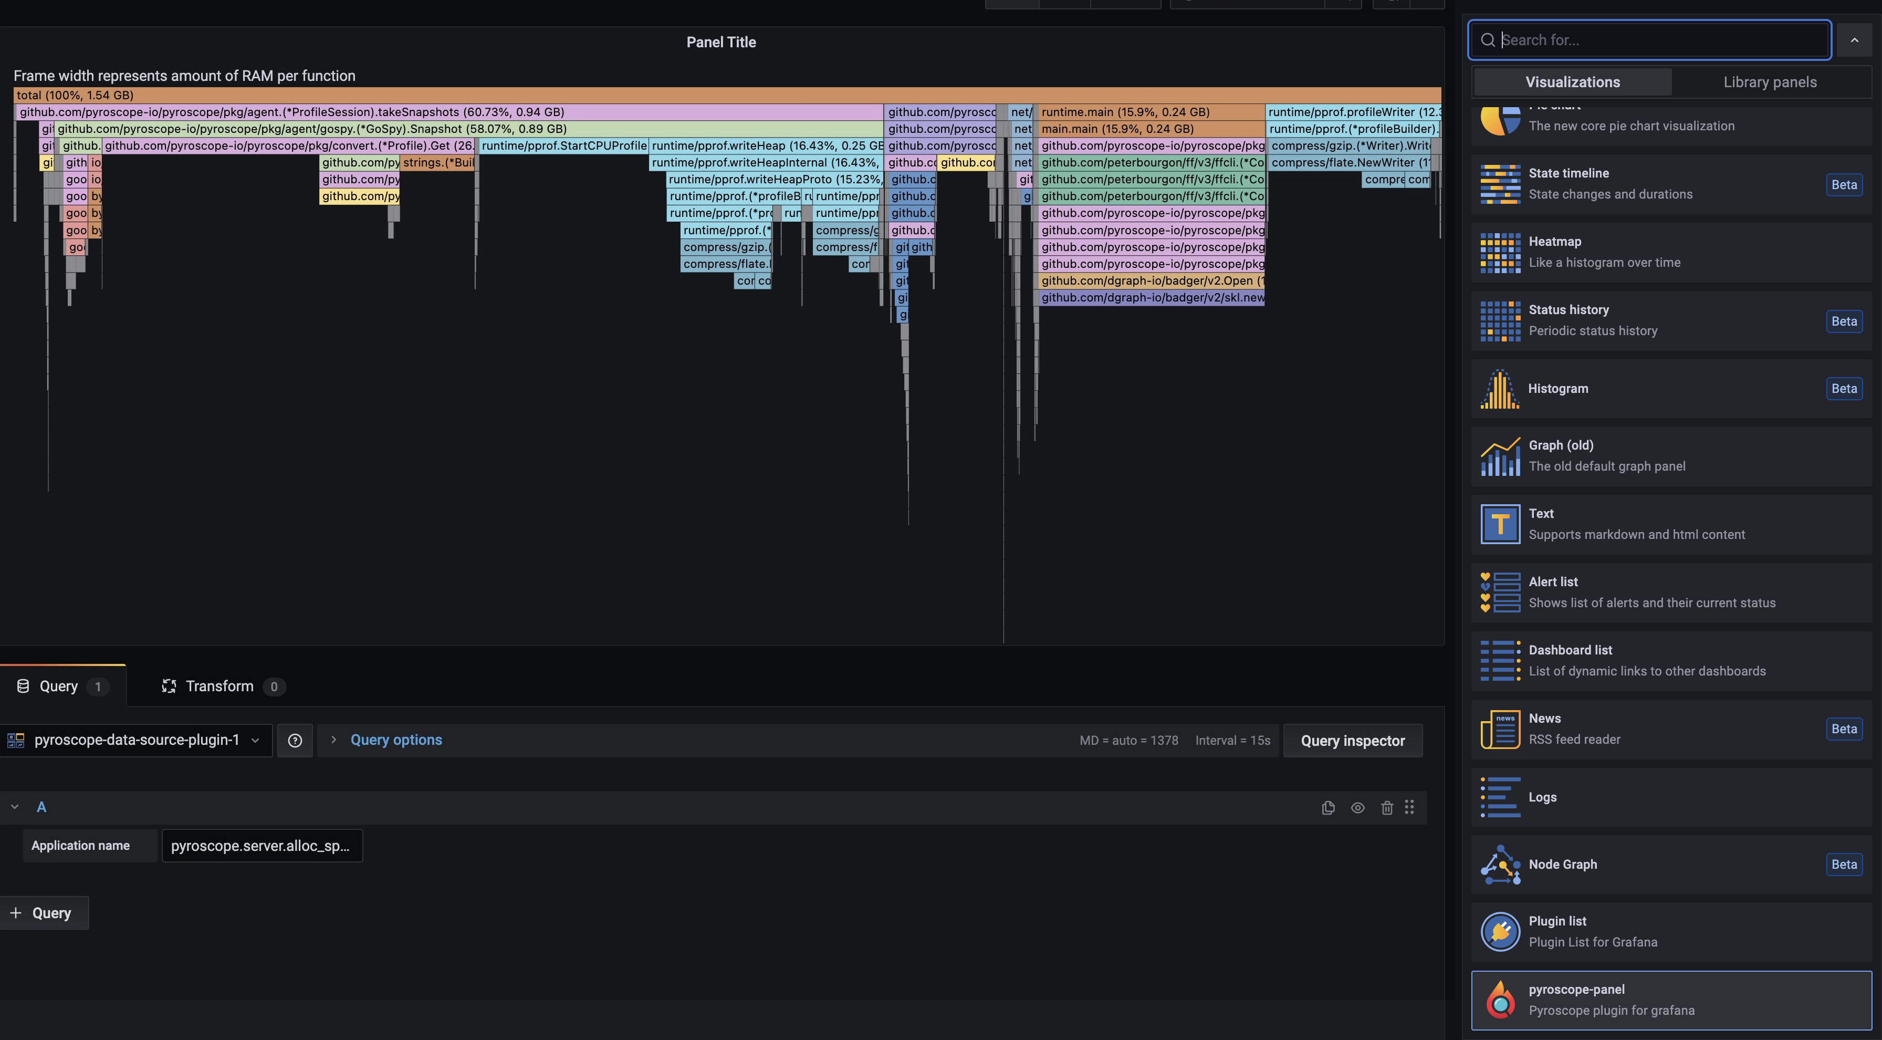
Task: Pick the pyroscope-panel plugin visualization
Action: [1671, 1000]
